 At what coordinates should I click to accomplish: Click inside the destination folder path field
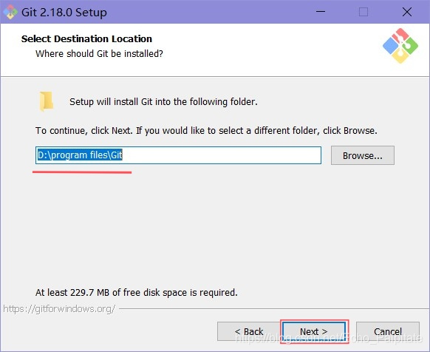(178, 155)
